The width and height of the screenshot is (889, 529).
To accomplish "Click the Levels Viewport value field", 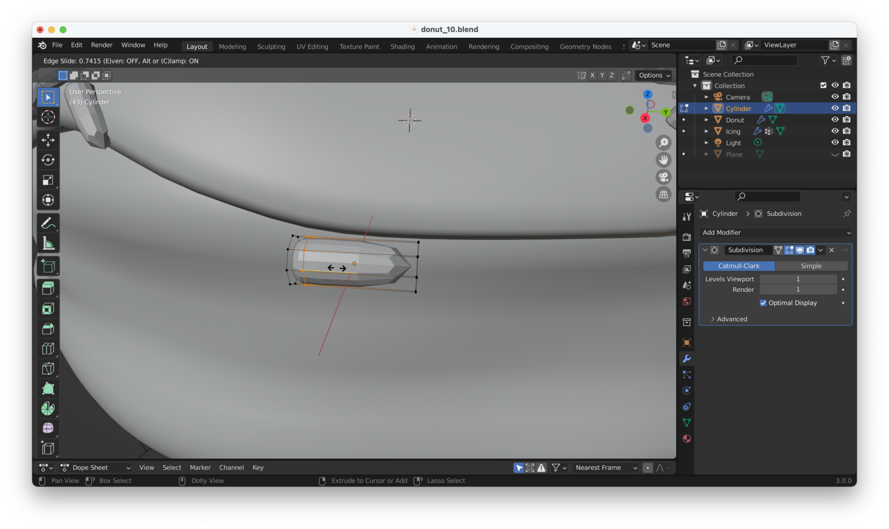I will tap(798, 279).
